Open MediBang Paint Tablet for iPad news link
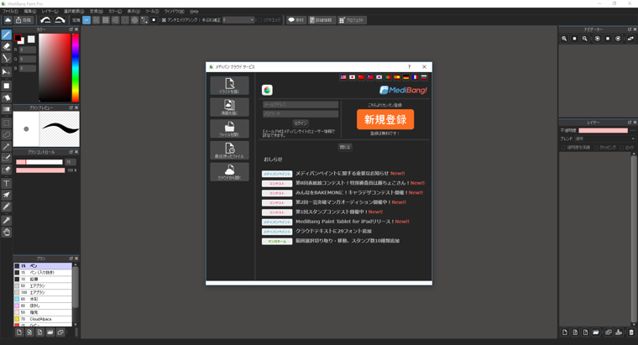Viewport: 638px width, 345px height. click(x=353, y=222)
